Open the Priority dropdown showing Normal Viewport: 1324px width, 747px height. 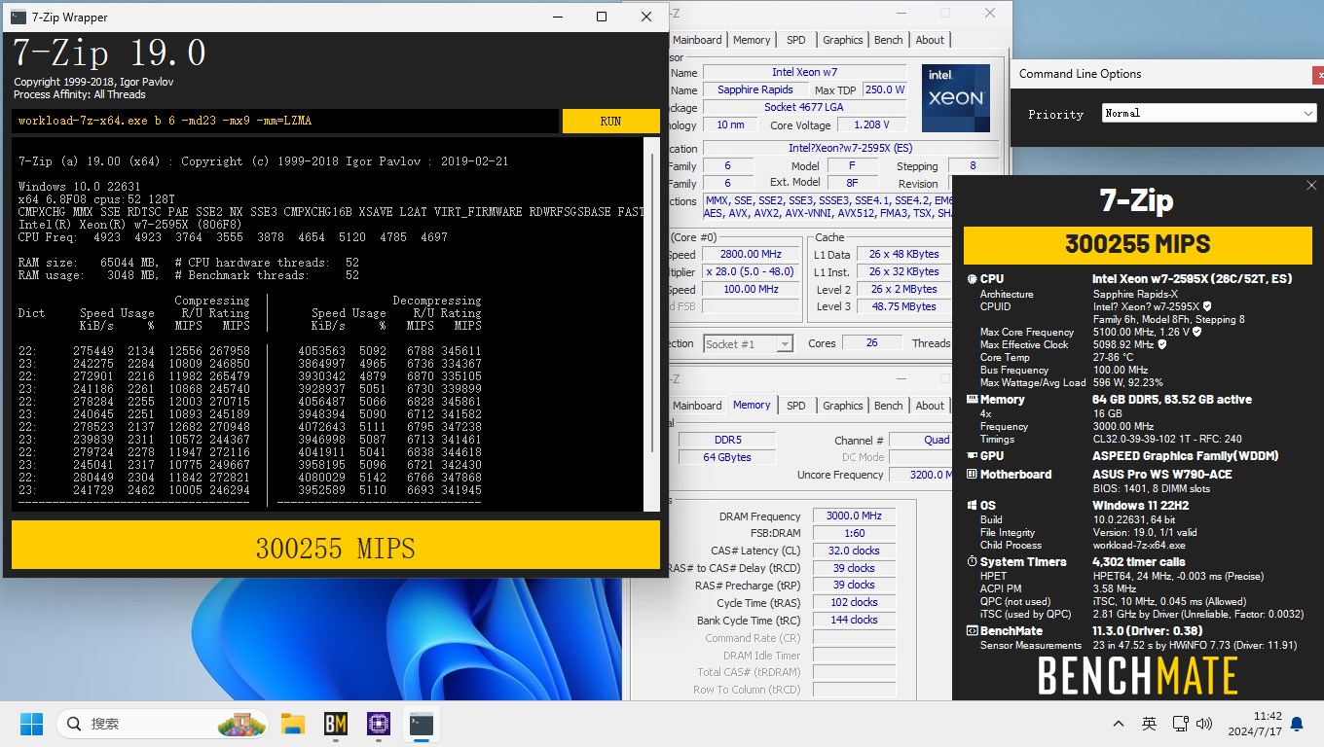[1209, 113]
